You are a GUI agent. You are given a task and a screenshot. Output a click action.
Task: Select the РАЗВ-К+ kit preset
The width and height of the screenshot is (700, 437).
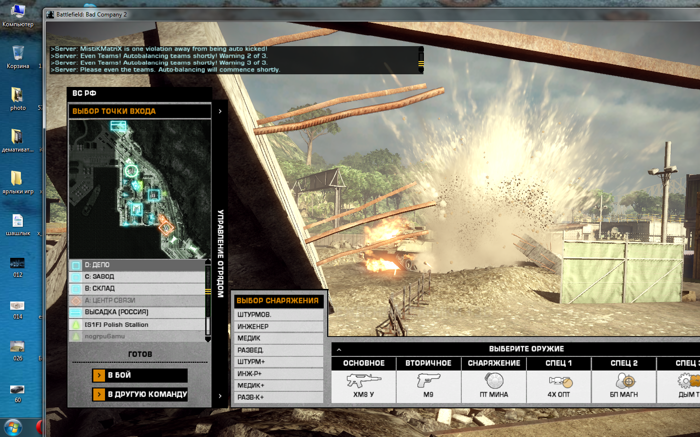[279, 397]
